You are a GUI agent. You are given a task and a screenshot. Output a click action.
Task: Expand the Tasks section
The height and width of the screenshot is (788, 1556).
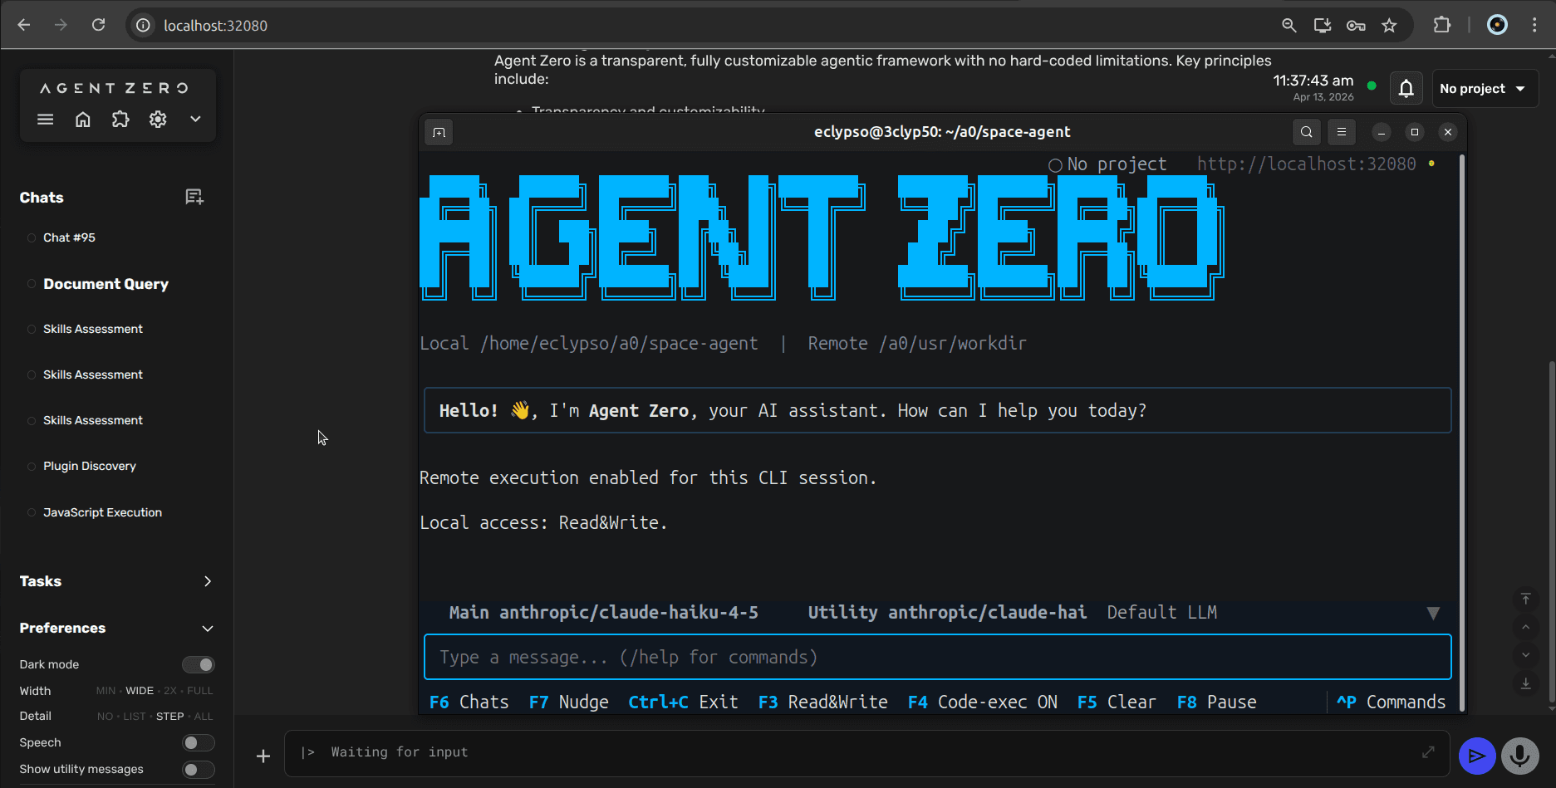pyautogui.click(x=208, y=581)
